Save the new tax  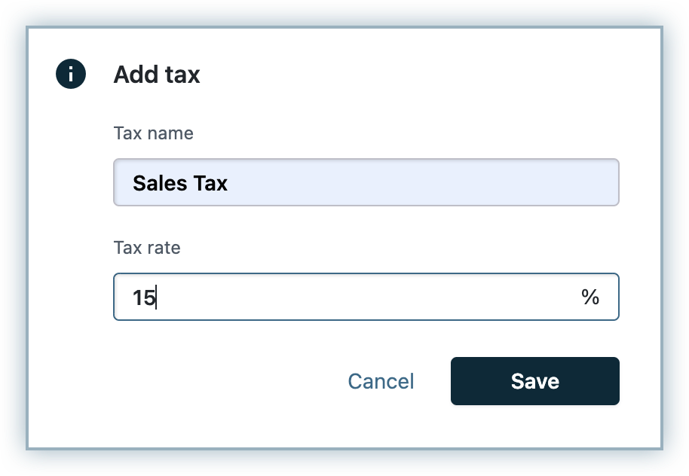(x=534, y=381)
